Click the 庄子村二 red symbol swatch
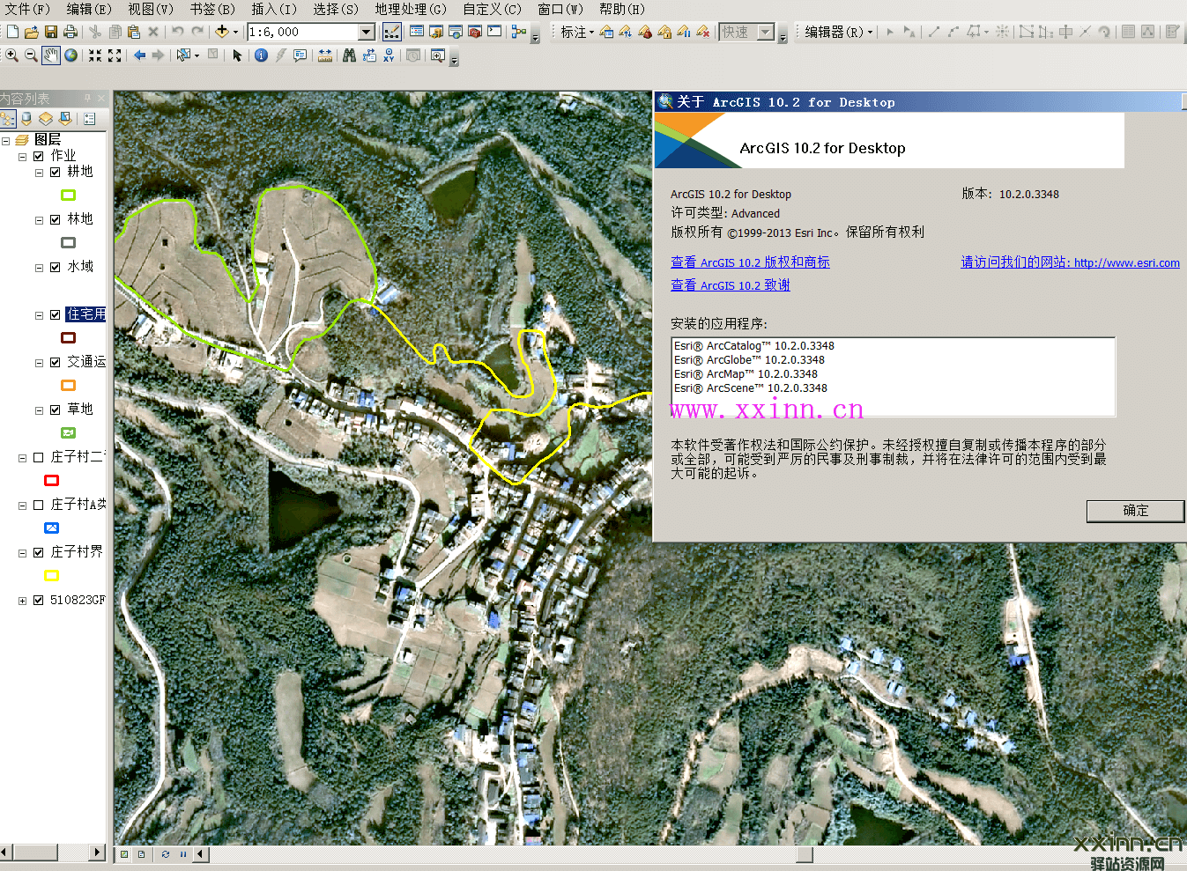1187x871 pixels. point(52,481)
